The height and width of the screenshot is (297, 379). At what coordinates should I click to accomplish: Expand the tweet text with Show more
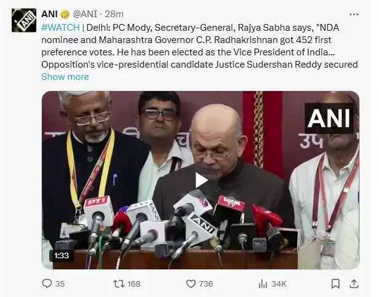pyautogui.click(x=65, y=77)
